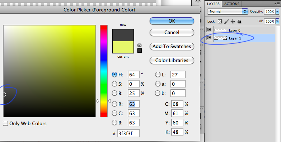Viewport: 281px width, 142px height.
Task: Click the hex color code field
Action: pos(128,133)
